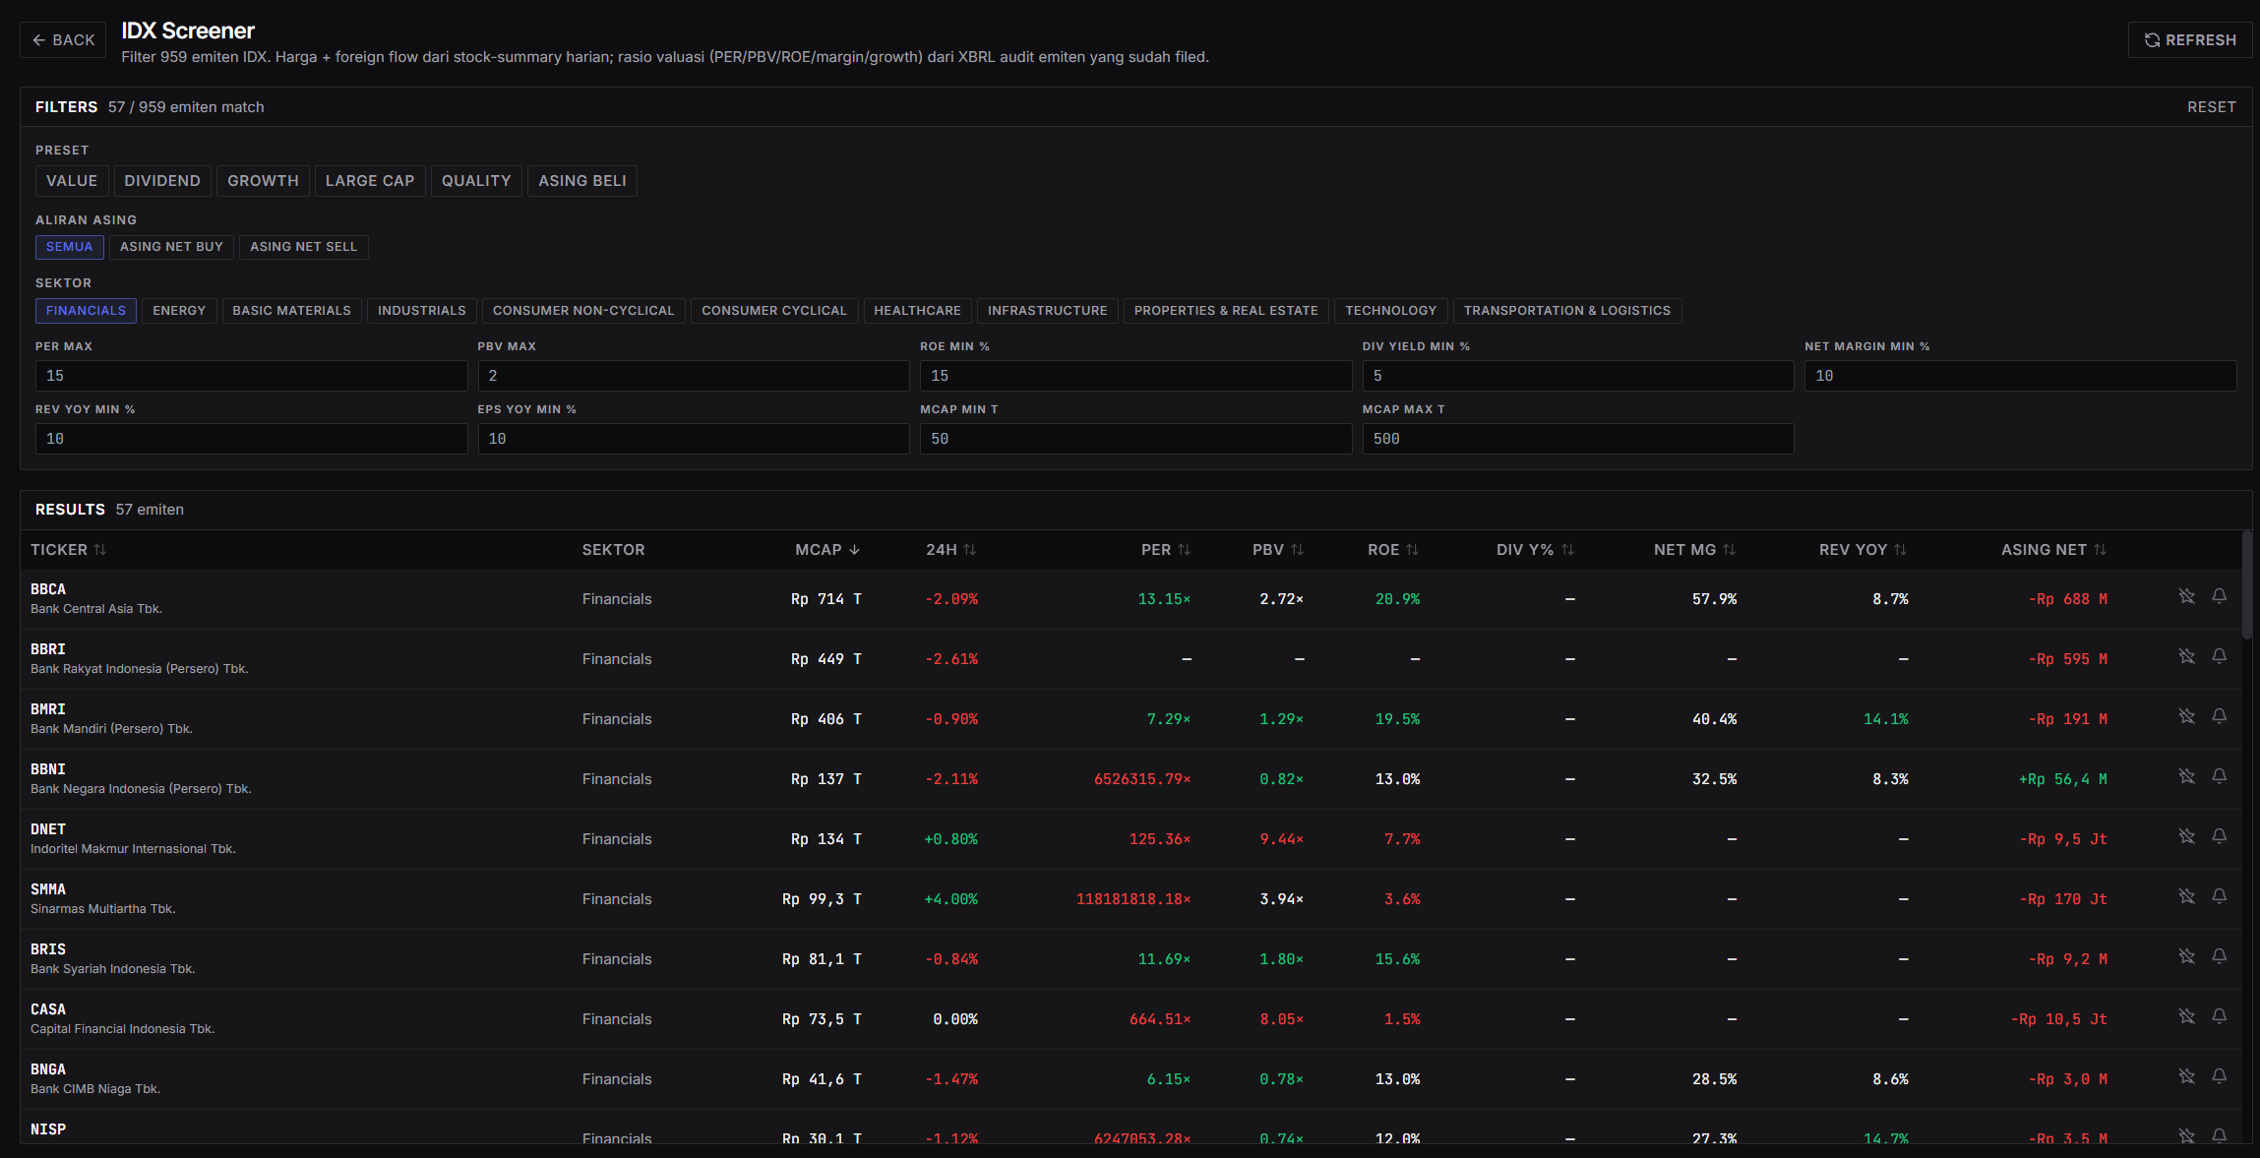Toggle watchlist star for DNET row

(x=2186, y=836)
